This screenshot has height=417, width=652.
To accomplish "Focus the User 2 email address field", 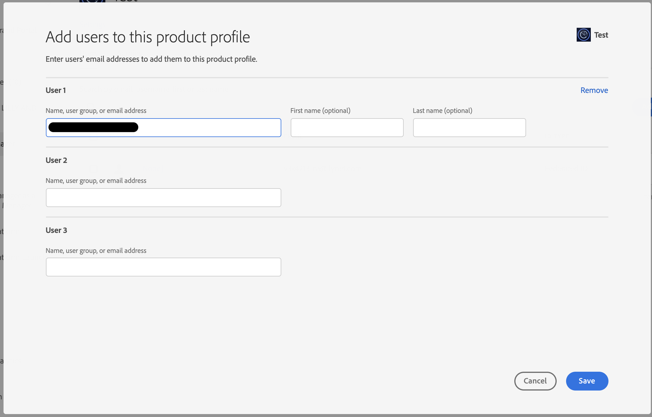I will [163, 198].
